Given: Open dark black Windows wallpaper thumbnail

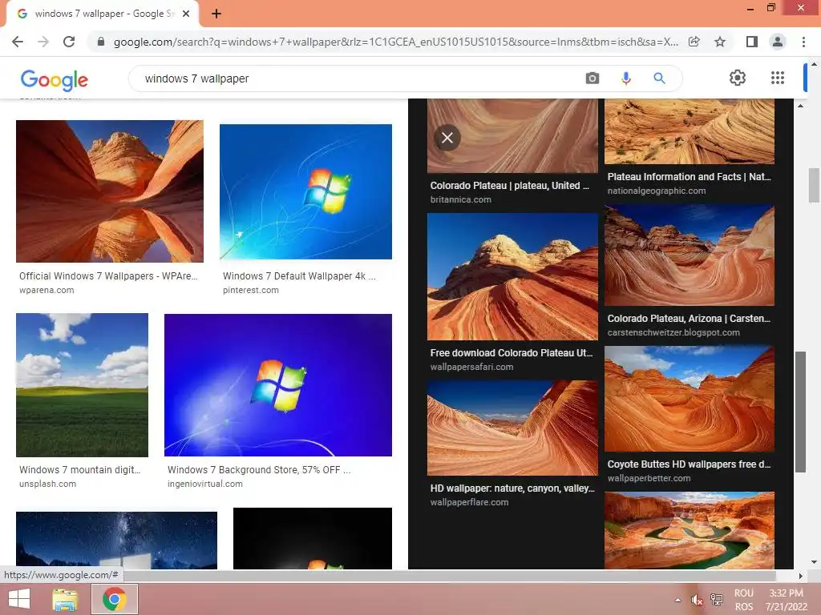Looking at the screenshot, I should click(x=313, y=538).
